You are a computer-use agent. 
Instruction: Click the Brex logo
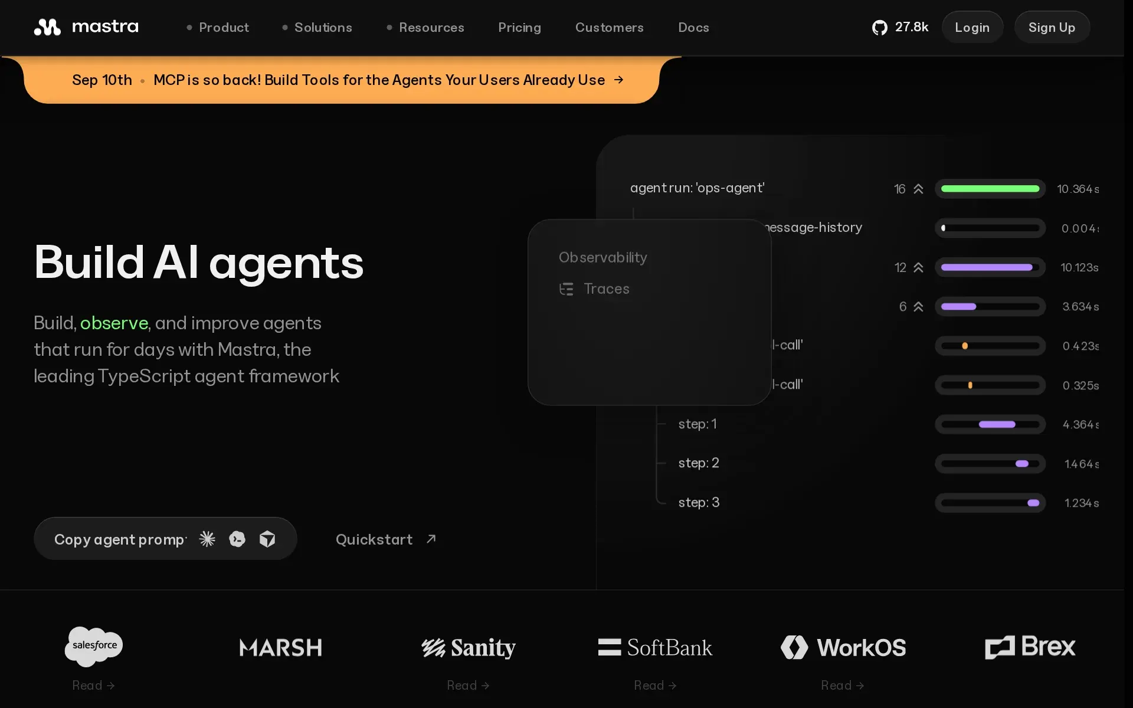(1030, 647)
